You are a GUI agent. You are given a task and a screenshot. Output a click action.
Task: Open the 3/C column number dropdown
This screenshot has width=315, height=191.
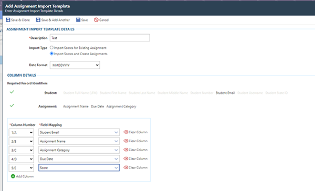click(x=22, y=150)
